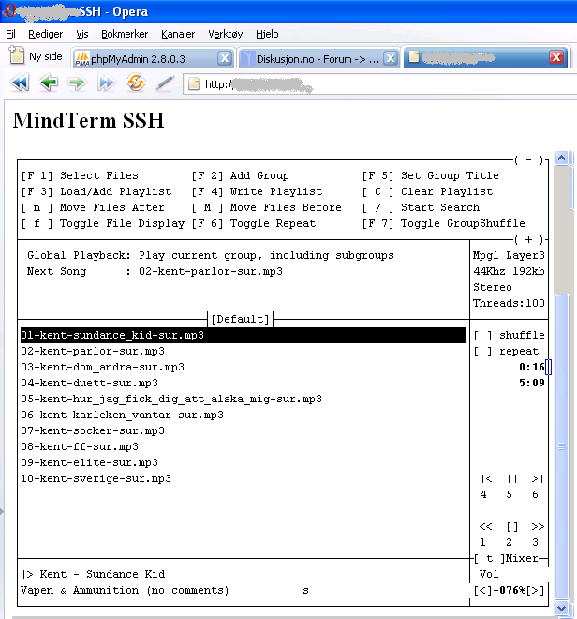This screenshot has height=619, width=577.
Task: Collapse the help panel with ( - )
Action: pos(529,159)
